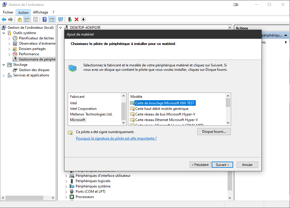
Task: Click the blue Back arrow in toolbar
Action: (4, 19)
